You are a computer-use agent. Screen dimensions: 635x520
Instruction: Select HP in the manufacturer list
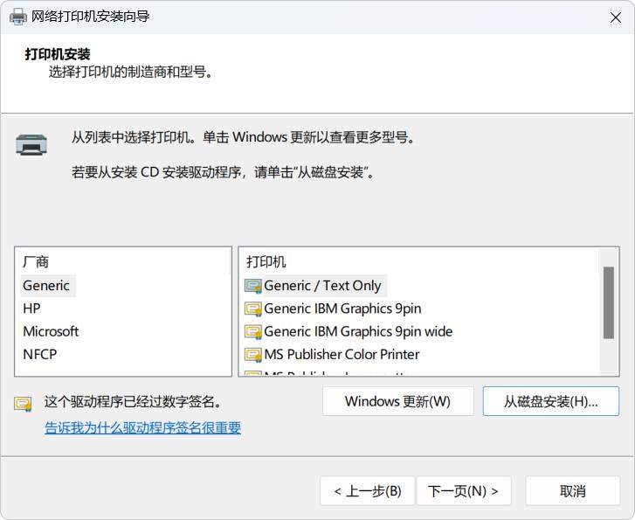click(31, 309)
